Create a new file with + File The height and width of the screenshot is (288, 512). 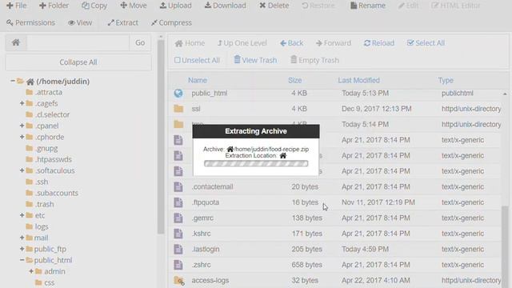coord(16,6)
